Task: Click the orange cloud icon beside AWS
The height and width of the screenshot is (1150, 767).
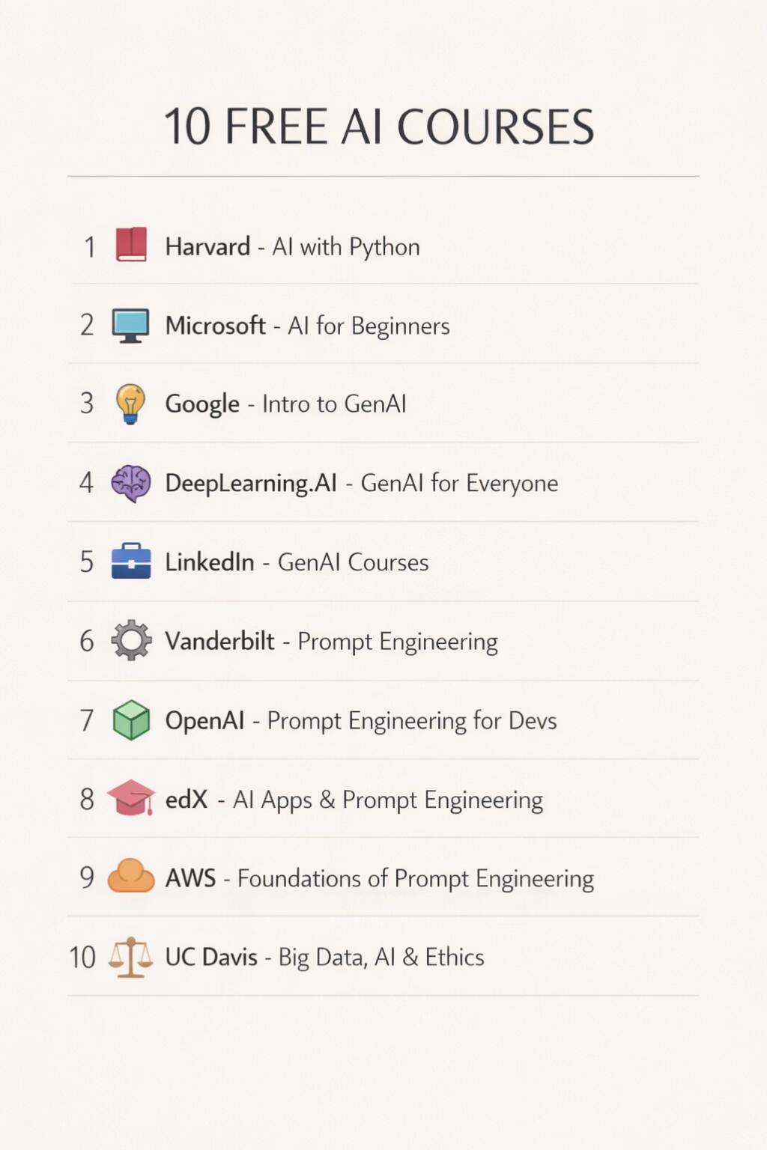Action: tap(131, 876)
